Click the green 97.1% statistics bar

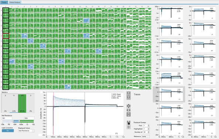[x=22, y=103]
